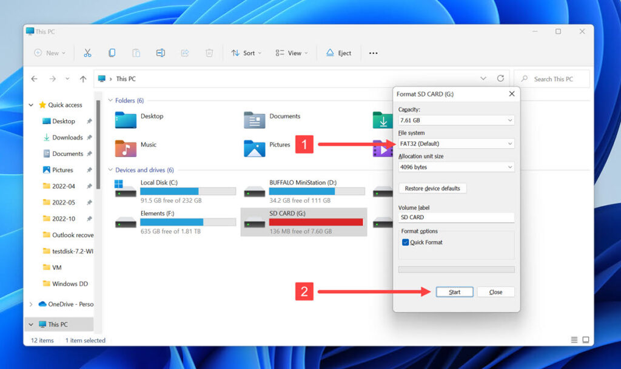Screen dimensions: 621x369
Task: Click the Copy icon in the toolbar
Action: tap(112, 53)
